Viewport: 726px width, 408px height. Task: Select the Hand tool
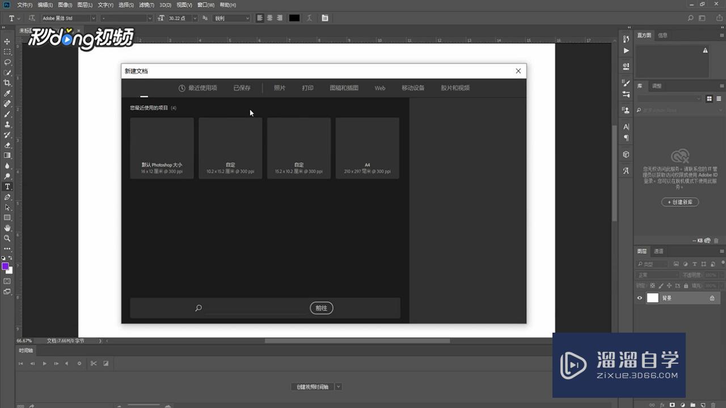coord(7,228)
